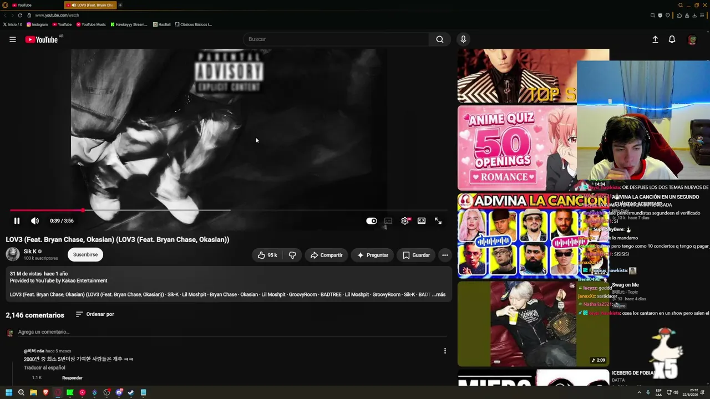Viewport: 710px width, 399px height.
Task: Open the Instagram bookmark
Action: 37,24
